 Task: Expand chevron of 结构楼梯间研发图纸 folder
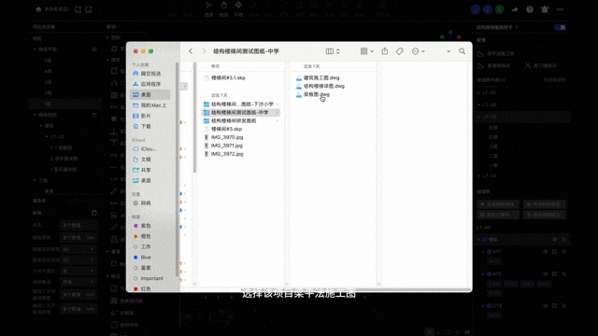(x=278, y=120)
